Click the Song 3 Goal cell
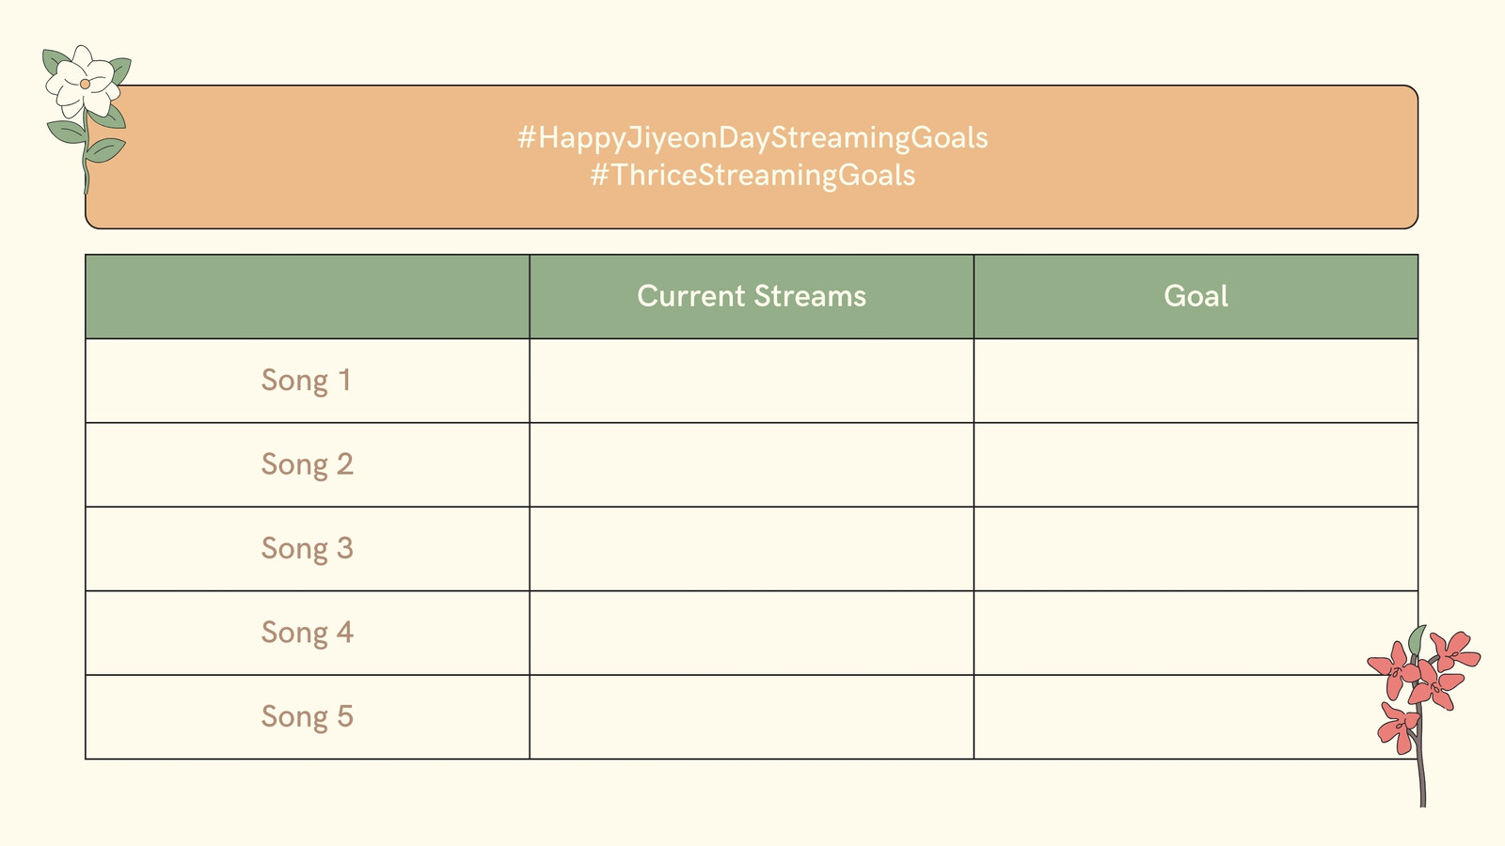Viewport: 1505px width, 846px height. [1196, 549]
